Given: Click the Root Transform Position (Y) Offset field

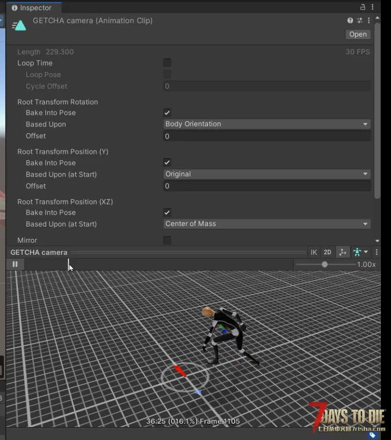Looking at the screenshot, I should point(266,186).
